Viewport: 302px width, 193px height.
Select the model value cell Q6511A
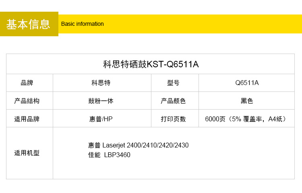click(x=247, y=83)
